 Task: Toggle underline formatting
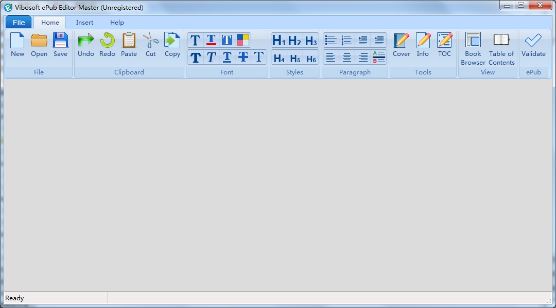coord(227,57)
